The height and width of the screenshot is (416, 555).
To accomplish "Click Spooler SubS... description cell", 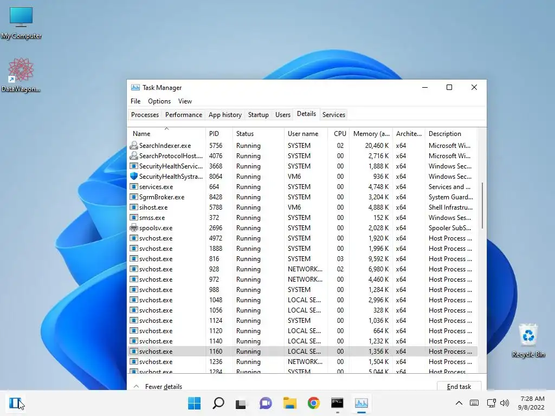I will pos(449,228).
